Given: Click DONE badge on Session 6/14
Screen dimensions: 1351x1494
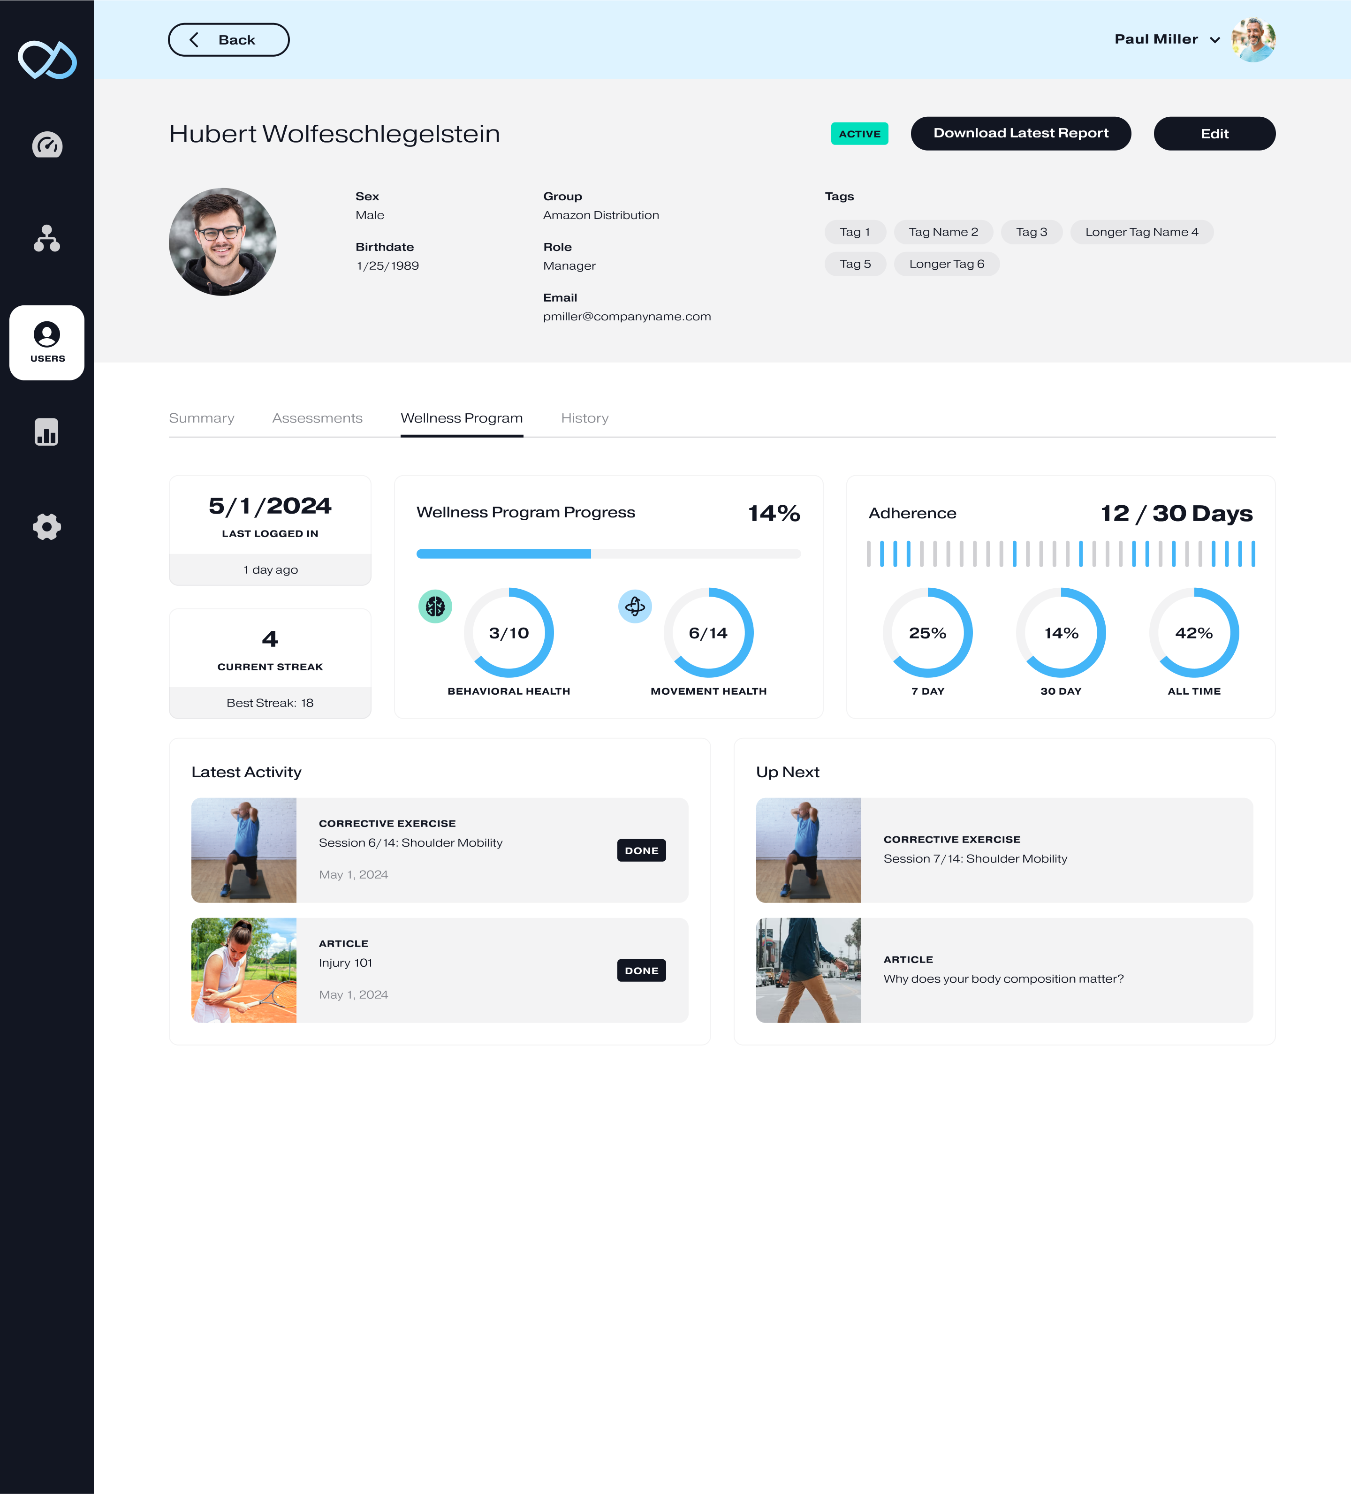Looking at the screenshot, I should pyautogui.click(x=641, y=850).
